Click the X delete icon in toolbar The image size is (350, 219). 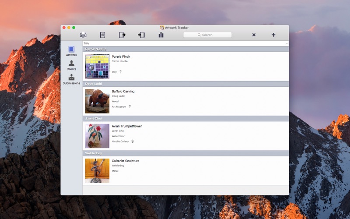point(254,35)
